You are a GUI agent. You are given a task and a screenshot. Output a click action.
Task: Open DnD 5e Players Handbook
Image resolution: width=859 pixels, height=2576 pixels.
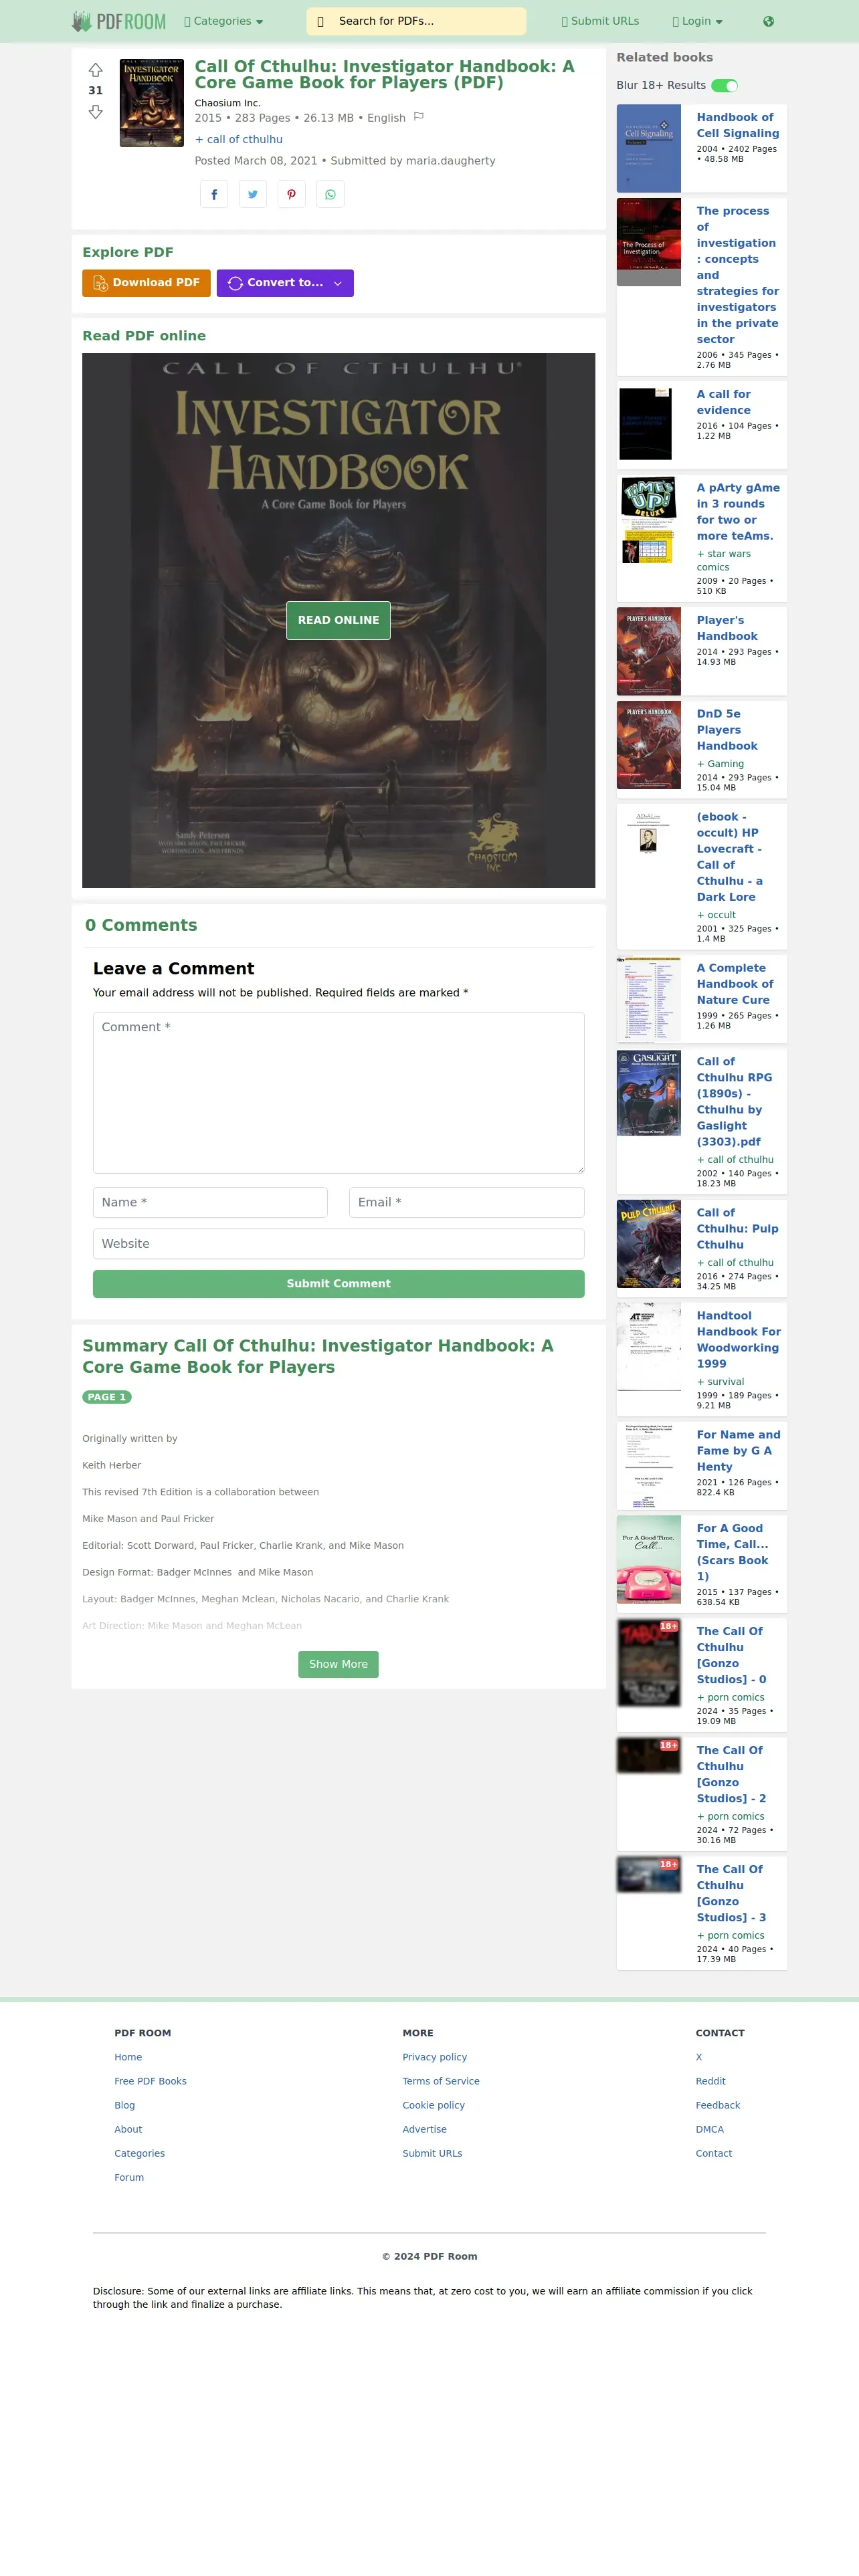tap(727, 730)
